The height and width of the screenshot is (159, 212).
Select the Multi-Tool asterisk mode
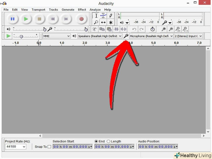point(111,22)
